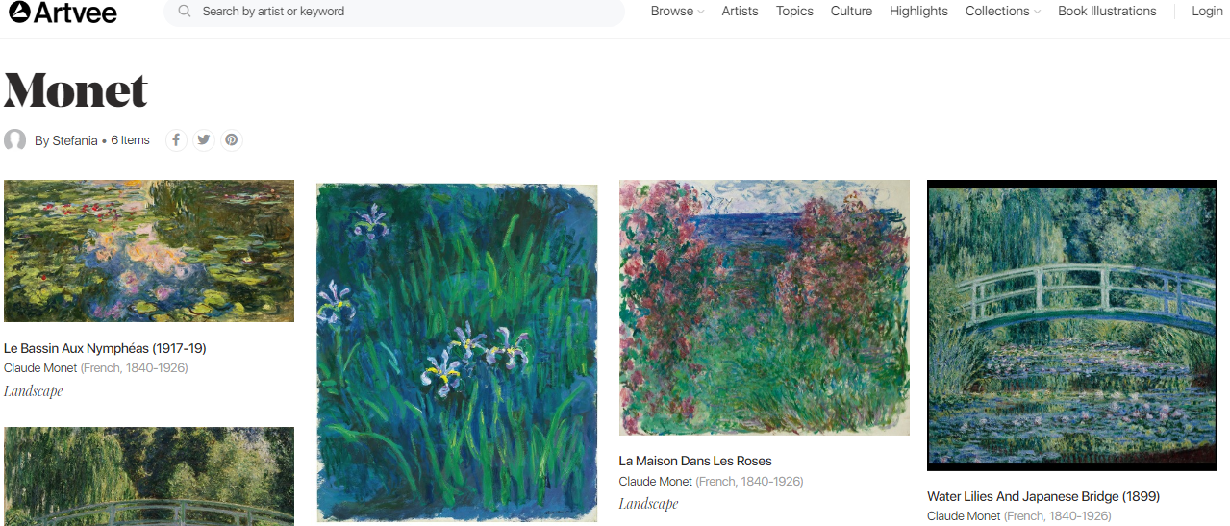
Task: Click the search magnifier icon
Action: click(x=185, y=12)
